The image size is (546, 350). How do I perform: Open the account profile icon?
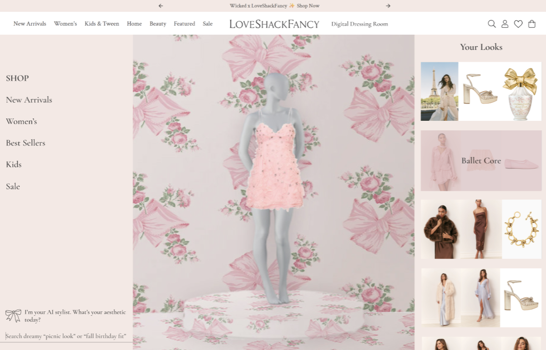pyautogui.click(x=505, y=24)
